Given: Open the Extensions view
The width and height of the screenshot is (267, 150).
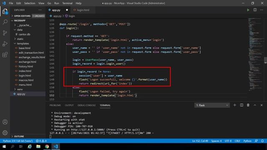Looking at the screenshot, I should click(x=5, y=55).
